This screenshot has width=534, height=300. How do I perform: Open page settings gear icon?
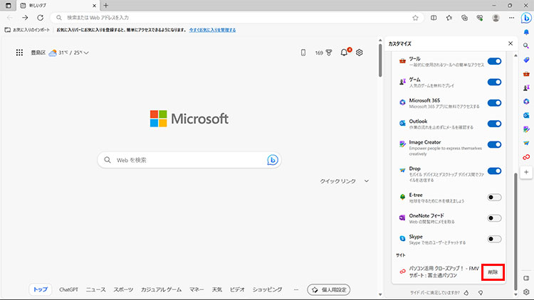click(360, 53)
